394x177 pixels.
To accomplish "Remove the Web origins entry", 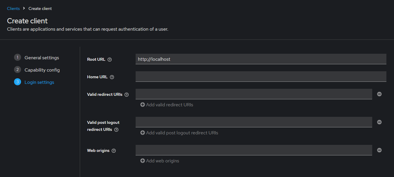I will click(379, 150).
